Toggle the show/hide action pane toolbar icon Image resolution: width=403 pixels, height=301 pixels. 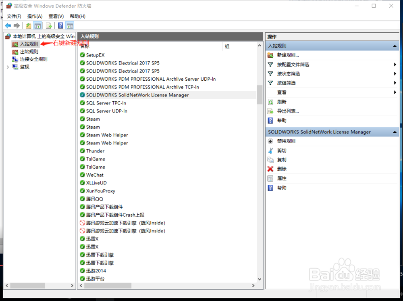70,26
